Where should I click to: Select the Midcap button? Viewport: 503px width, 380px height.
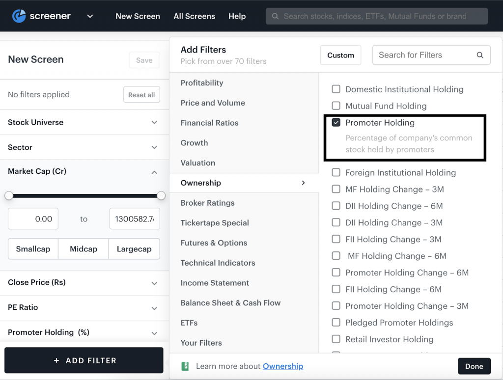(x=84, y=249)
